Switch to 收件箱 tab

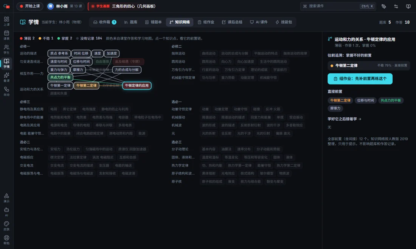click(x=104, y=22)
